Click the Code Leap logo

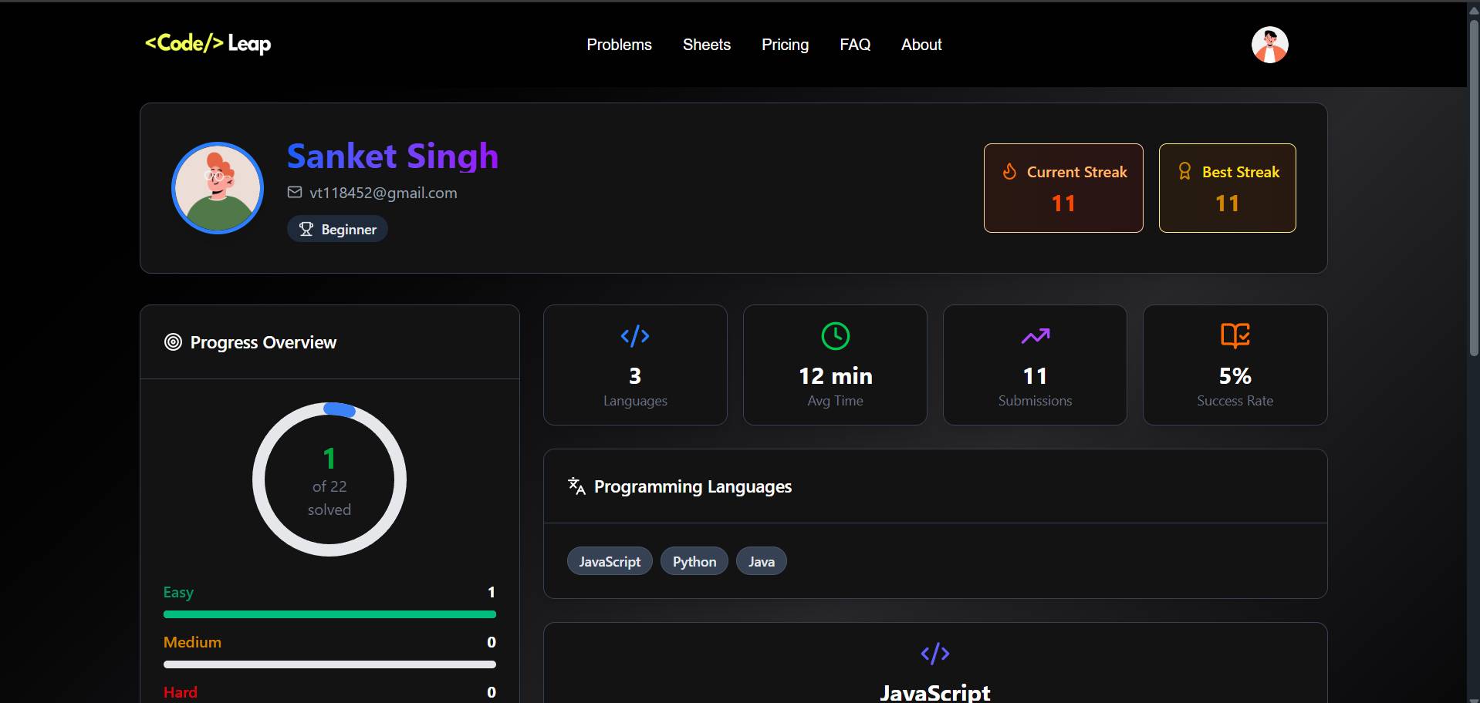[x=208, y=44]
